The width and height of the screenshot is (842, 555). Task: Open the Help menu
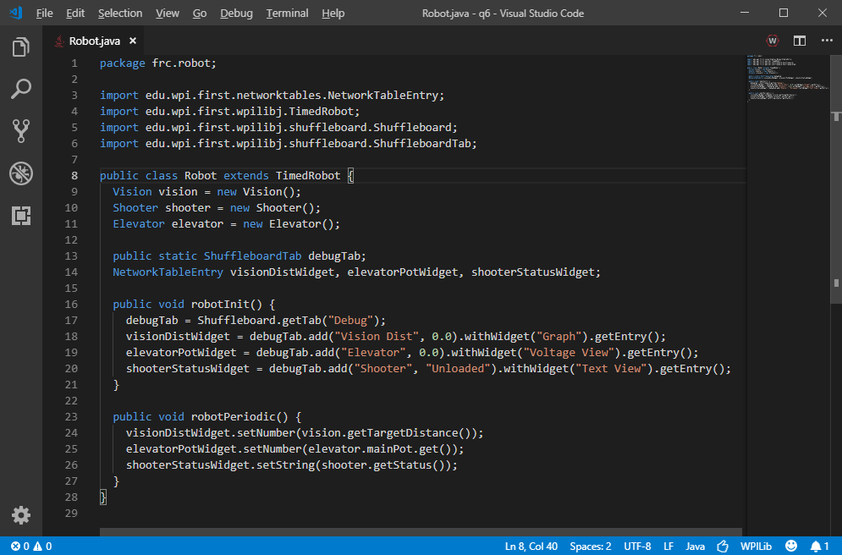pos(333,13)
